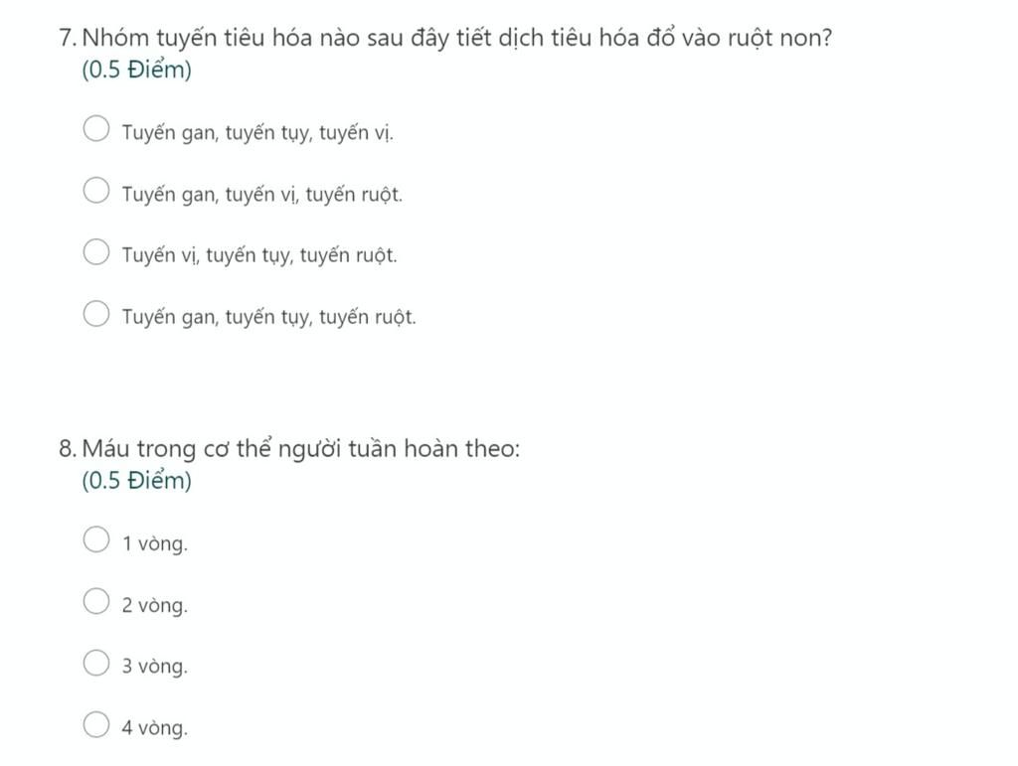Click answer text 'Tuyến vị, tuyến tụy, tuyến ruột.'
The image size is (1018, 766).
coord(259,255)
